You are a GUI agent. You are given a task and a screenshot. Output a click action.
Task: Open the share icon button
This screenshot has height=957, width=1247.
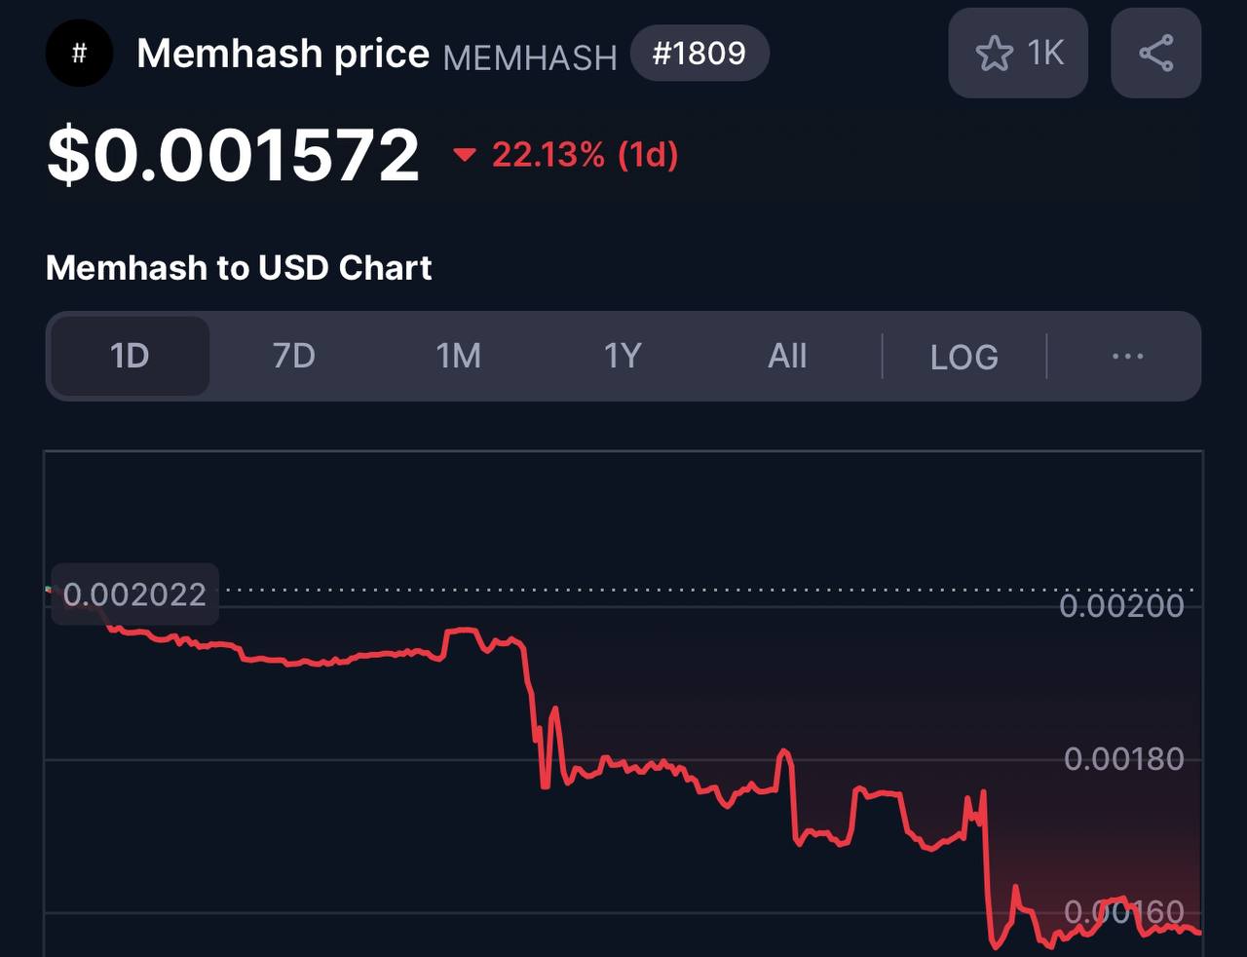coord(1156,53)
